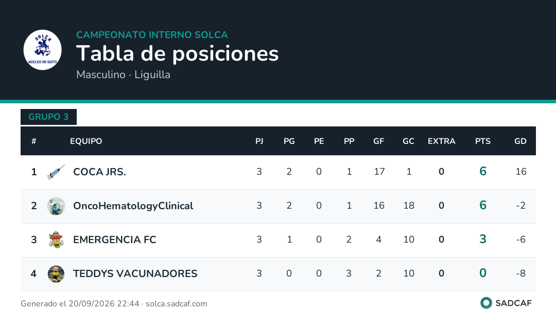Click COCA JRS. points value 6
556x330 pixels.
coord(482,171)
